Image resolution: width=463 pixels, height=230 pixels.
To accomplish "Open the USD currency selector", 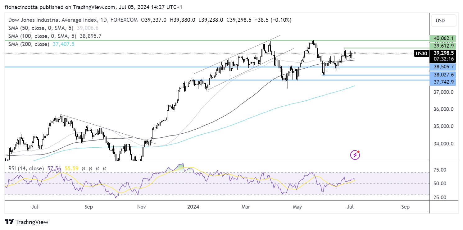I will (444, 21).
